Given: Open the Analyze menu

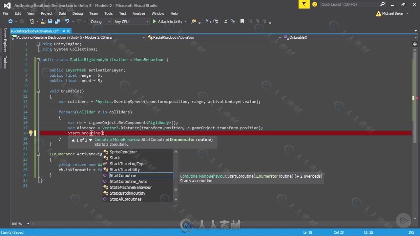Looking at the screenshot, I should click(x=139, y=13).
